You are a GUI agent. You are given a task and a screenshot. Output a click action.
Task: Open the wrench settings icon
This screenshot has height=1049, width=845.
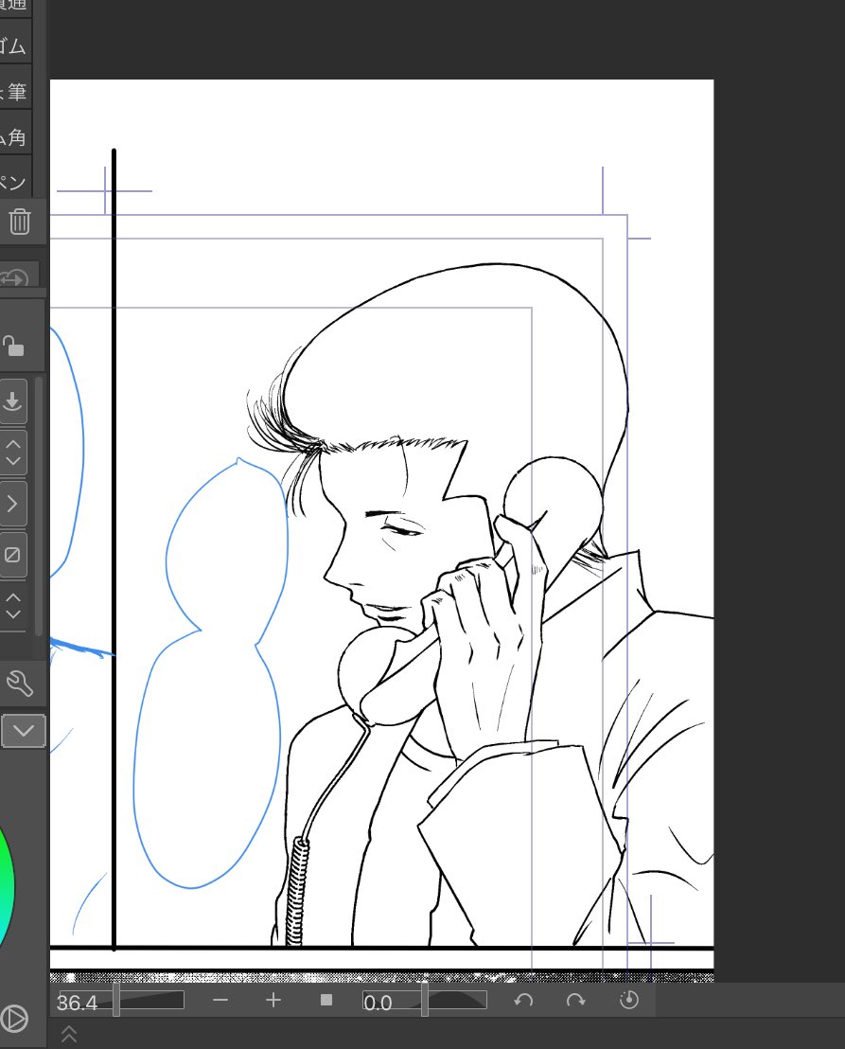(18, 682)
